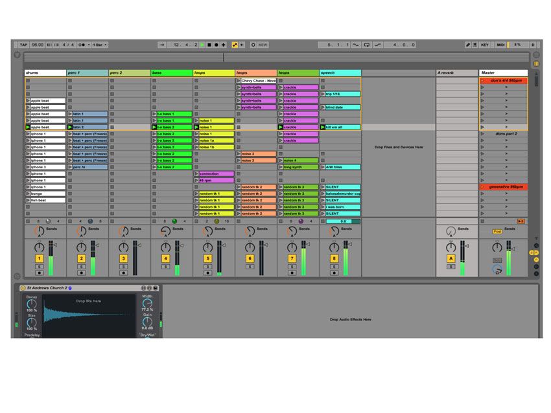Toggle the loop switch in the transport
The image size is (551, 413).
(367, 45)
